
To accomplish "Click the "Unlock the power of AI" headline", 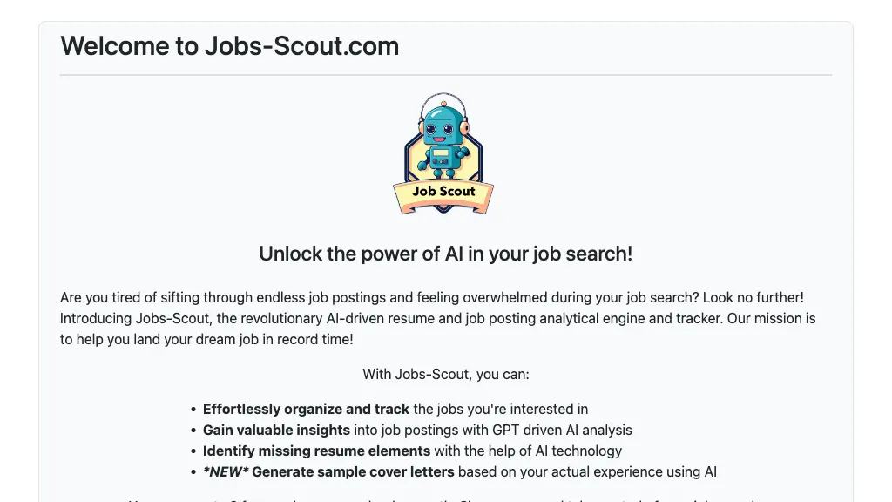I will tap(445, 254).
